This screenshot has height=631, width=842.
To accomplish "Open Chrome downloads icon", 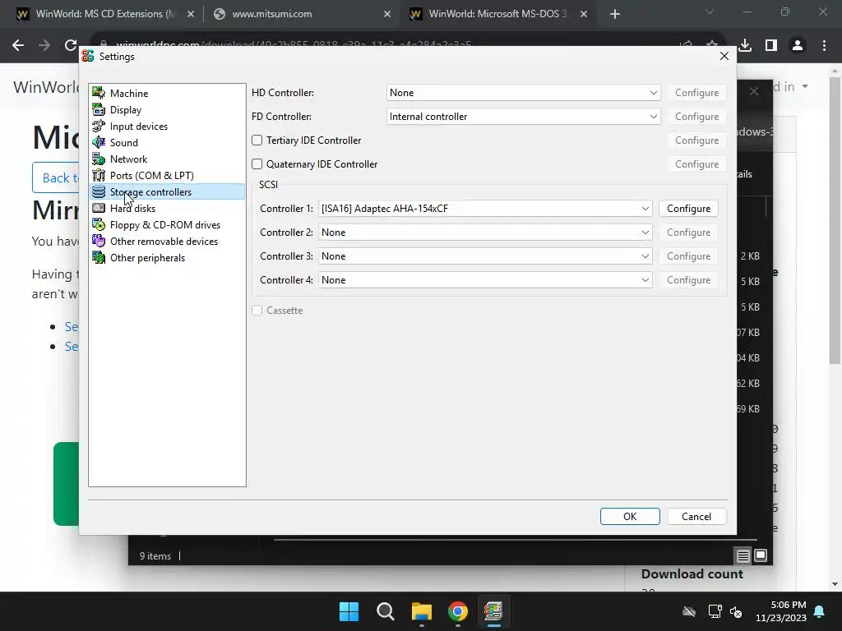I will coord(745,45).
